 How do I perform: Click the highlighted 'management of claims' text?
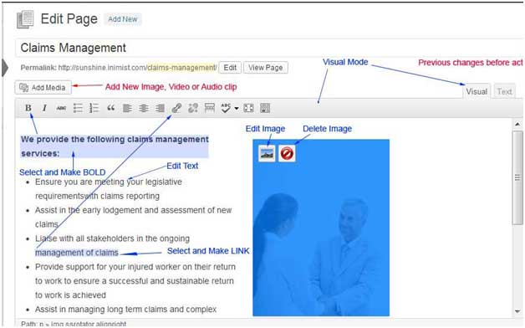77,253
